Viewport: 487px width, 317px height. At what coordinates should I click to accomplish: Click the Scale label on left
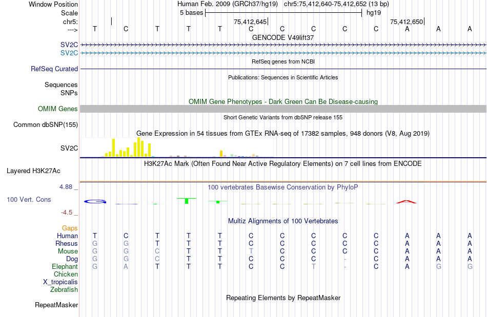69,13
